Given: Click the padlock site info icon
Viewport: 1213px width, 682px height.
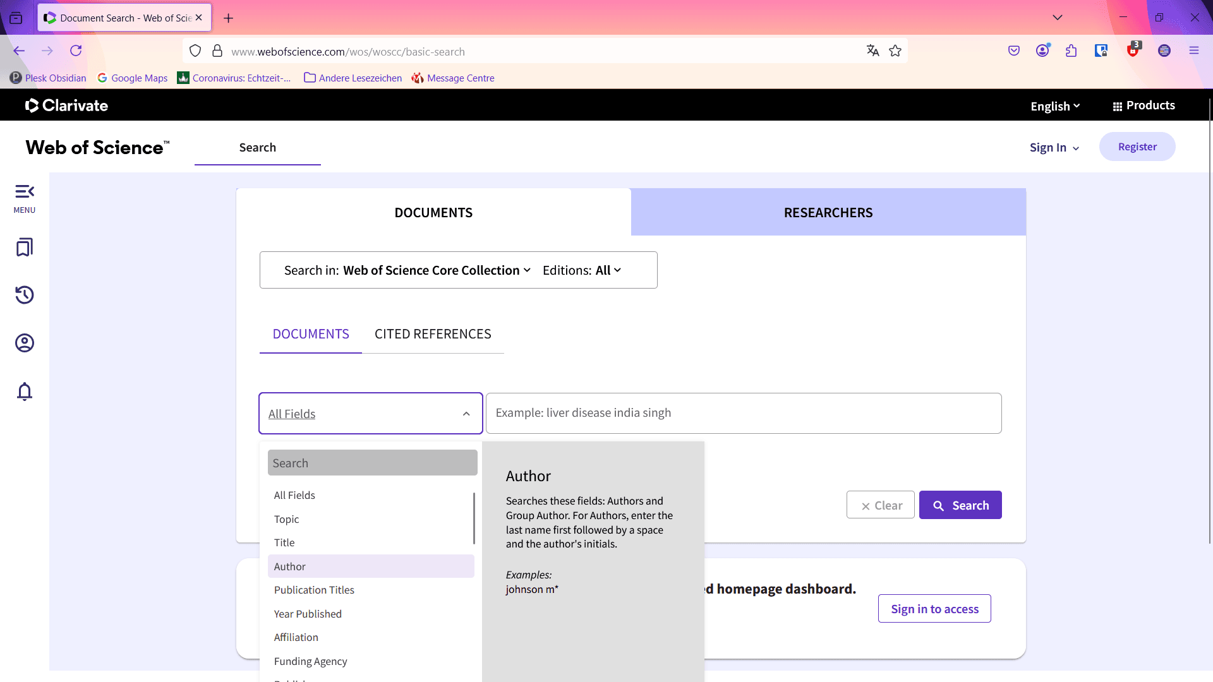Looking at the screenshot, I should click(217, 51).
